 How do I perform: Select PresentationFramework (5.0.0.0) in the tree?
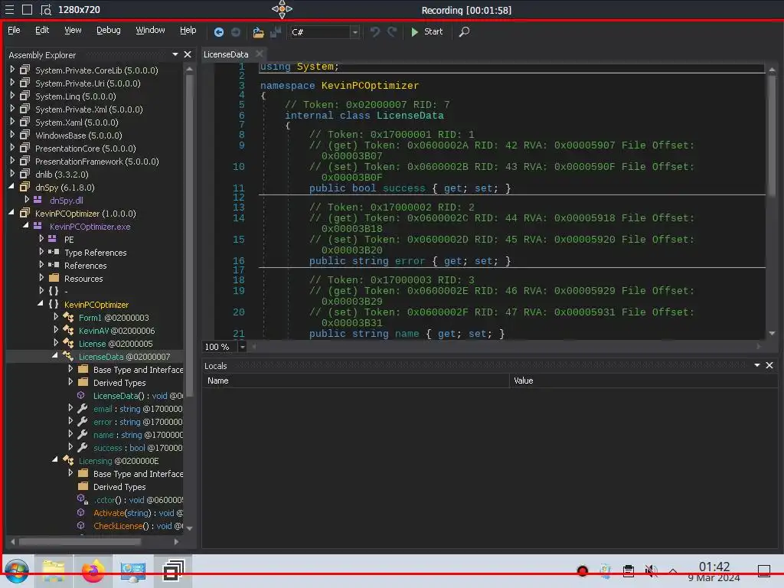[97, 162]
